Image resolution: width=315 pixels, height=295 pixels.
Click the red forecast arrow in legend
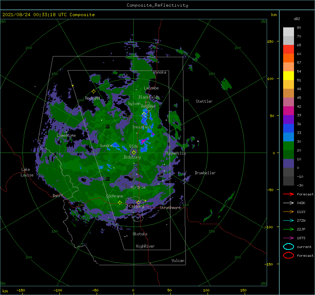(288, 194)
